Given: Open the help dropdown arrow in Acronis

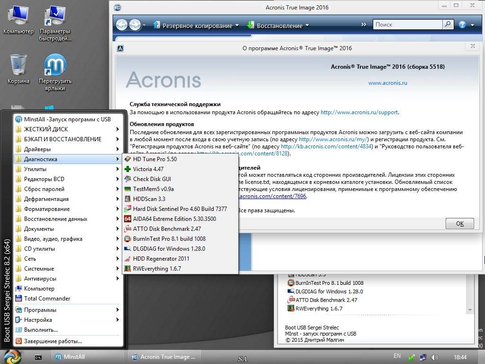Looking at the screenshot, I should [472, 25].
